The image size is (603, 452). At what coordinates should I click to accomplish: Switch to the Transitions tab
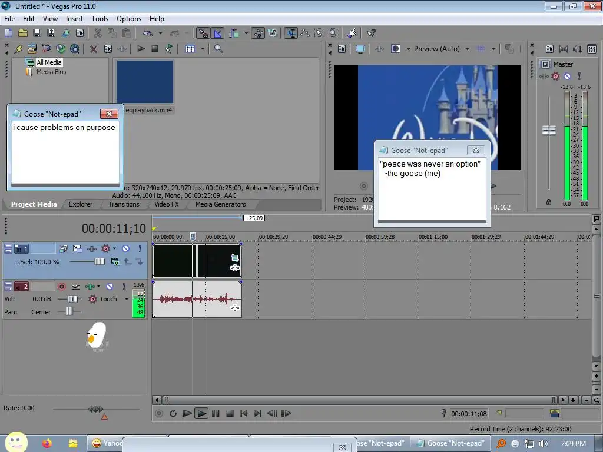(x=124, y=204)
